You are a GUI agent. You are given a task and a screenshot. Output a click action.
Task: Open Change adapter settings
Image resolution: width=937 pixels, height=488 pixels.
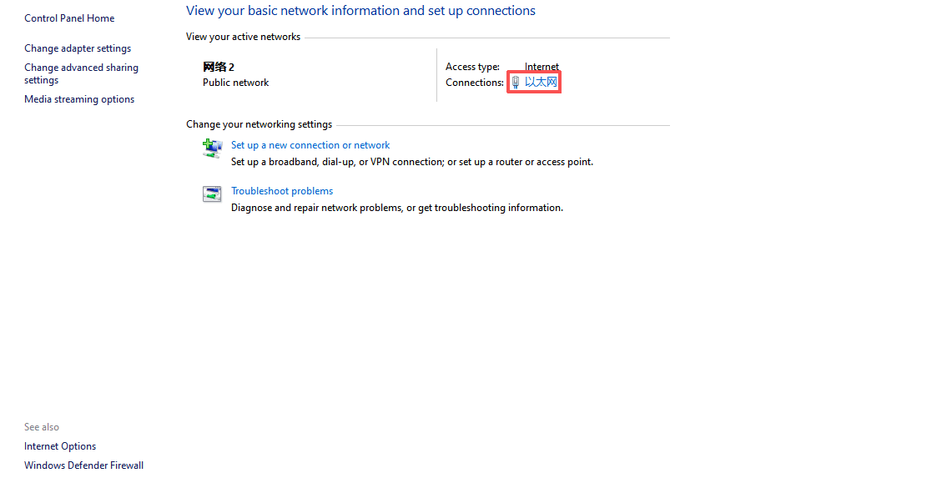coord(78,48)
